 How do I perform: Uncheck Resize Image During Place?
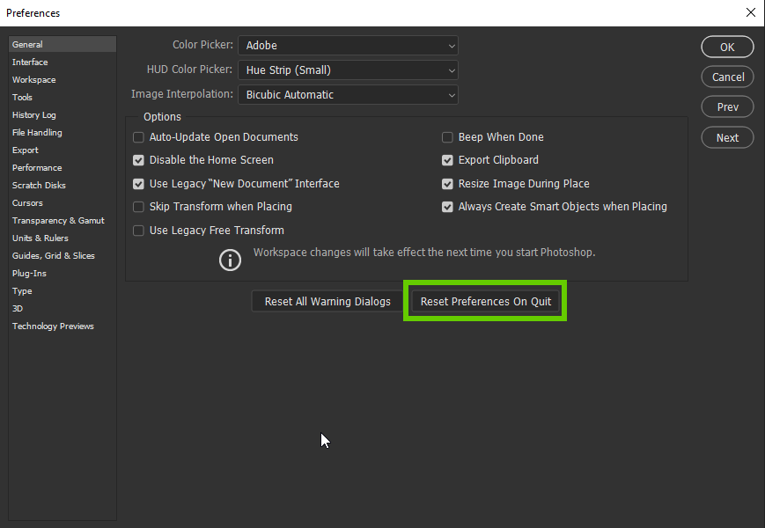point(447,183)
